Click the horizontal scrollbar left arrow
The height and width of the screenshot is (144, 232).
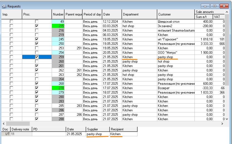(3, 124)
